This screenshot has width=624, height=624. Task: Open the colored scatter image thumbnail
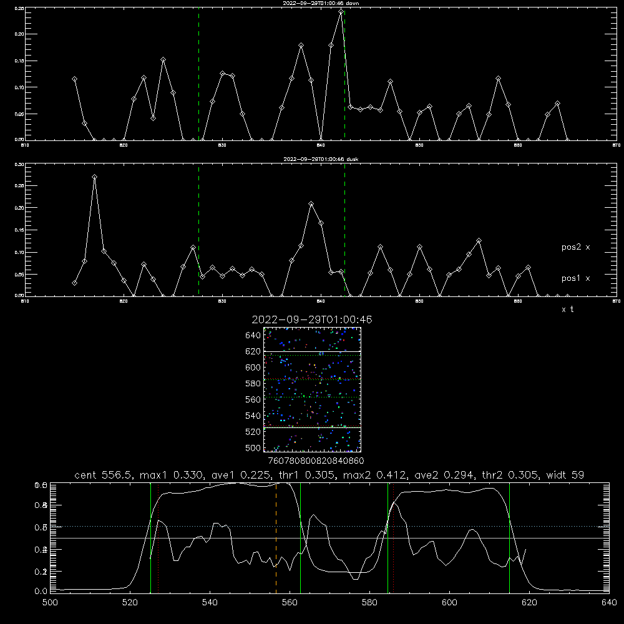point(312,389)
